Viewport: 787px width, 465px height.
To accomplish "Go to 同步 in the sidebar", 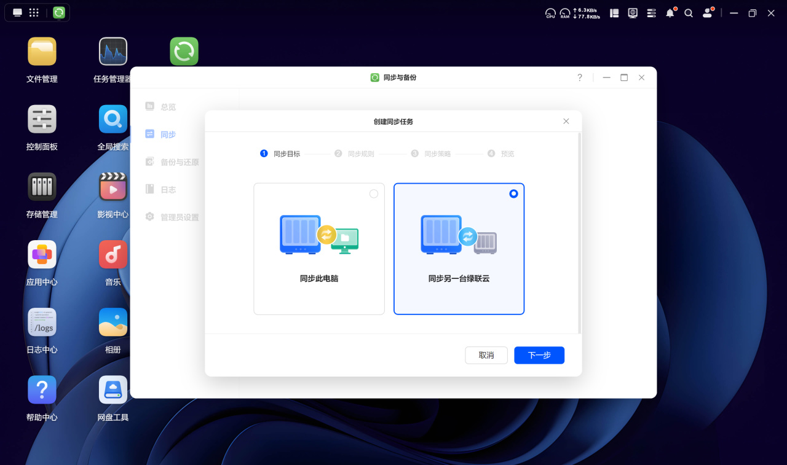I will 161,135.
